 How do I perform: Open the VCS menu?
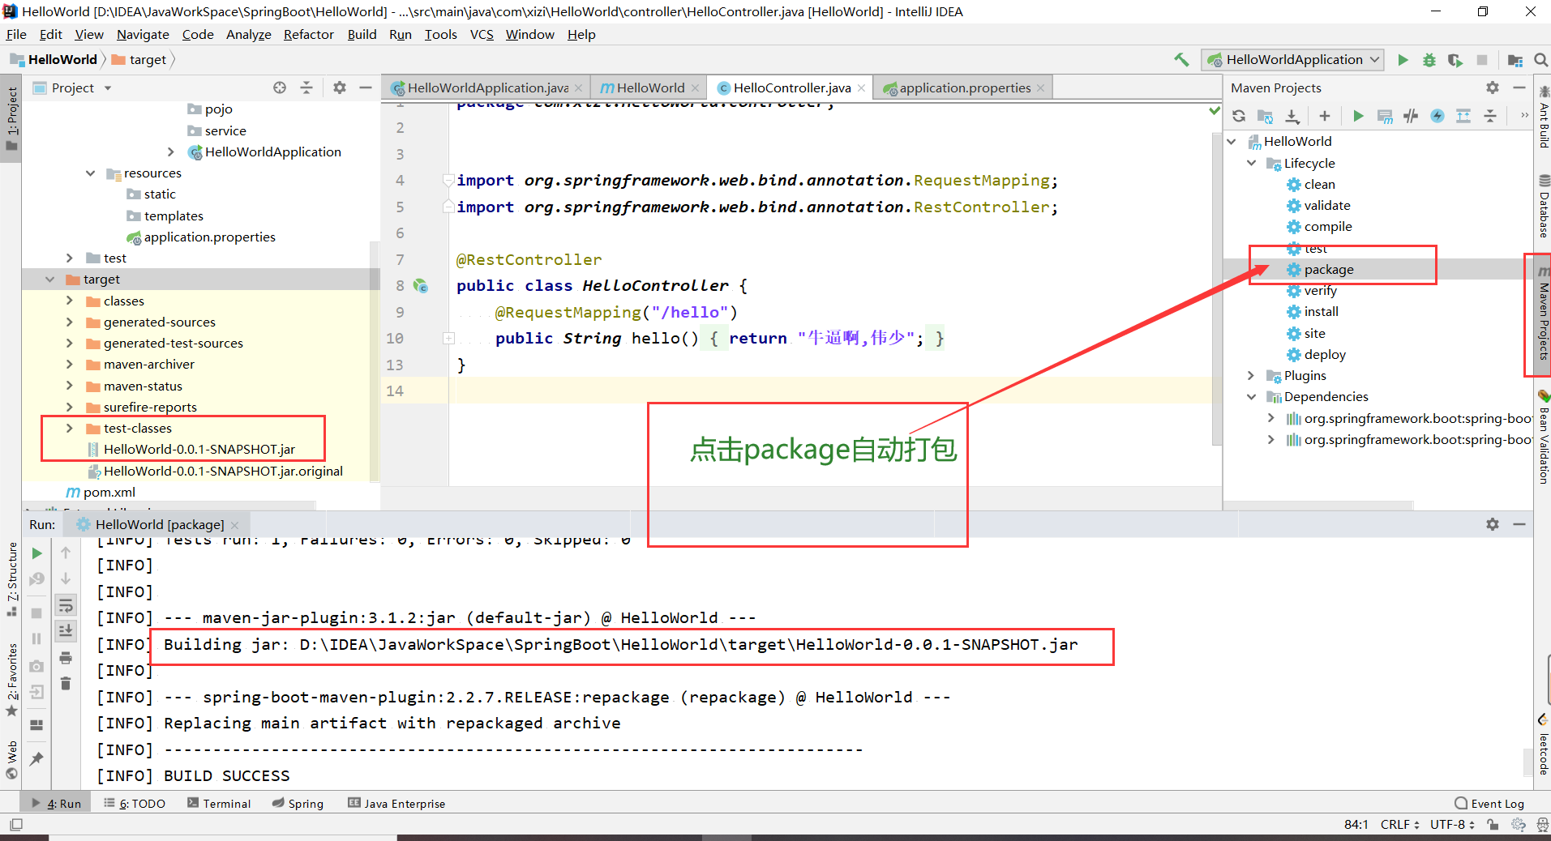482,34
